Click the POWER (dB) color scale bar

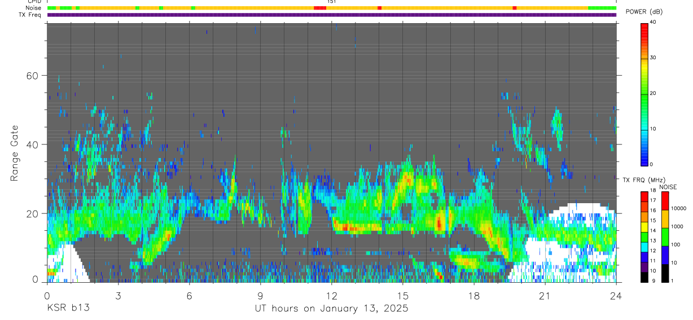(x=644, y=94)
